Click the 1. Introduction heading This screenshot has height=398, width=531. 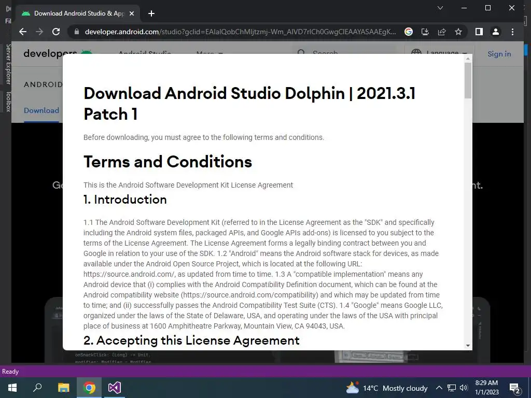coord(125,200)
